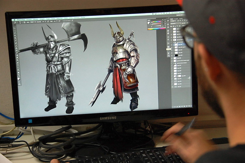Viewport: 245px width, 163px height.
Task: Click the foreground color swatch in the Color panel
Action: point(149,23)
